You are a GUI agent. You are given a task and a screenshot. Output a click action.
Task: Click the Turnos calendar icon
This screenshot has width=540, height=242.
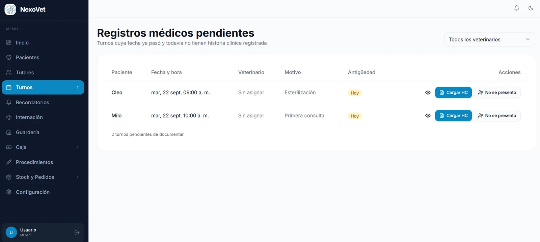click(9, 87)
